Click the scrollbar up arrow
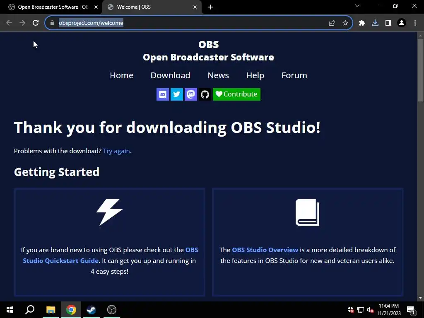This screenshot has height=318, width=424. pos(420,36)
